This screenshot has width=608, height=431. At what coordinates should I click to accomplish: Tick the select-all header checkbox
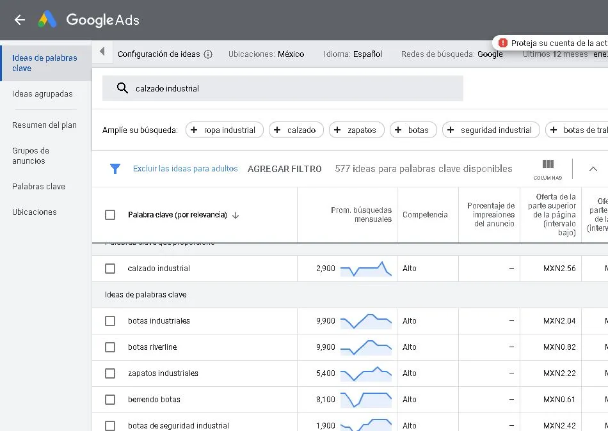tap(110, 215)
